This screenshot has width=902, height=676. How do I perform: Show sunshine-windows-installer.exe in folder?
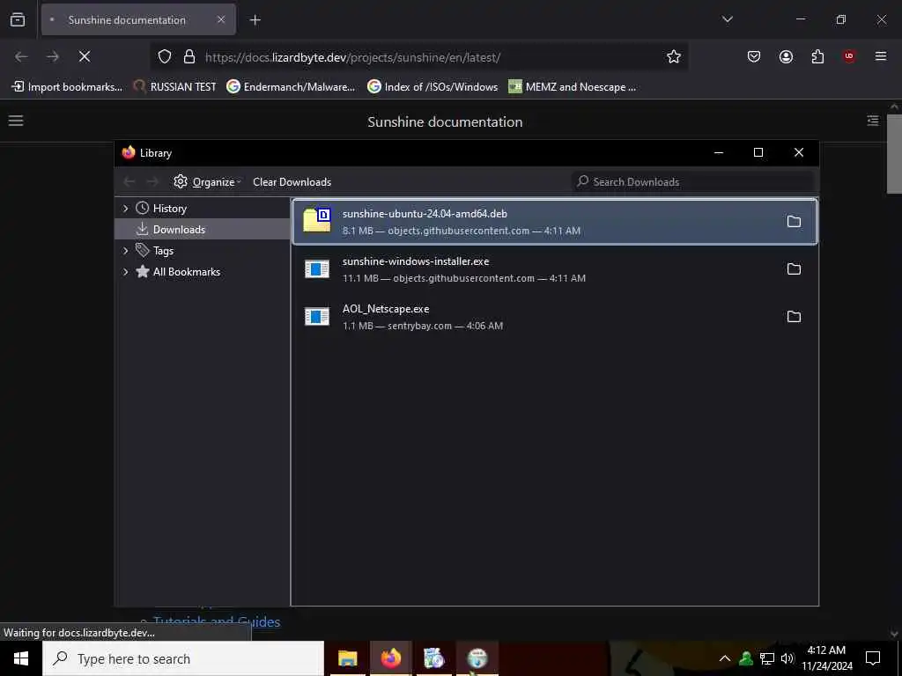(x=794, y=268)
